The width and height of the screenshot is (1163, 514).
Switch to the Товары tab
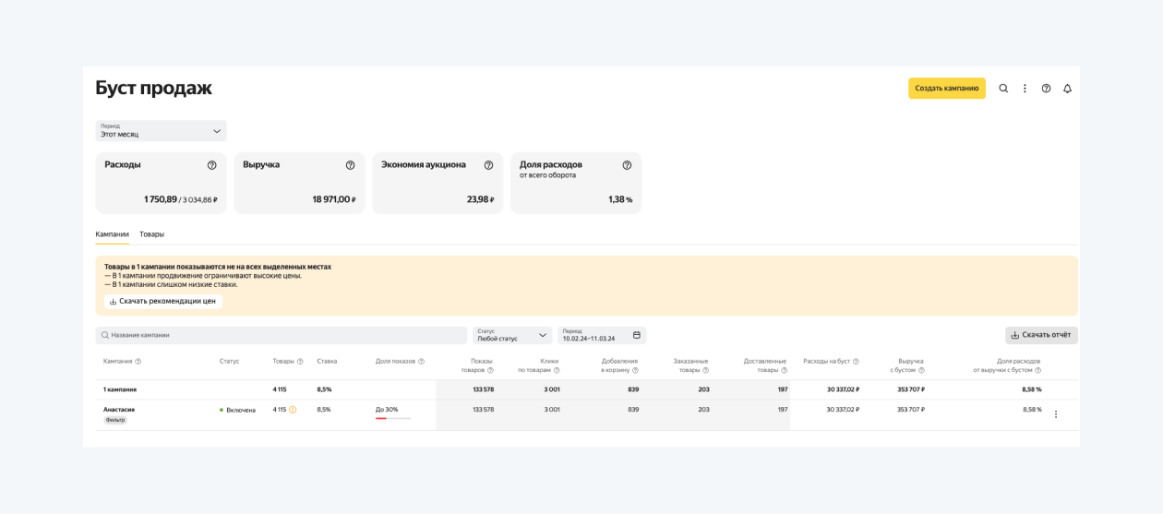pyautogui.click(x=151, y=234)
